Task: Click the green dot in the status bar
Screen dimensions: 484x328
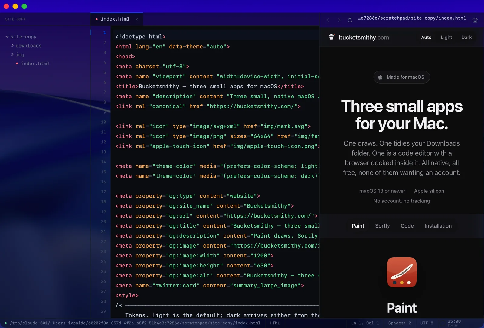Action: click(5, 323)
